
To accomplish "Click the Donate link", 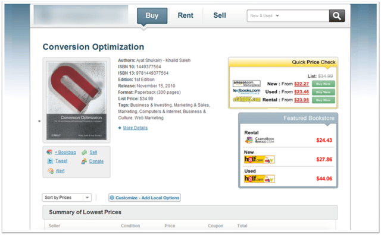I will (x=96, y=161).
